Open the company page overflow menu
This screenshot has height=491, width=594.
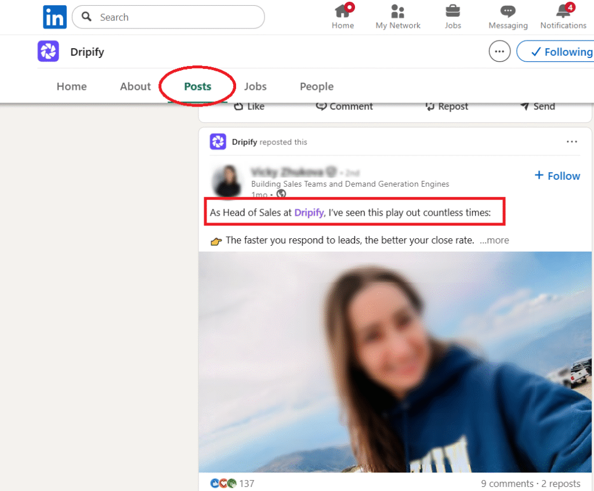pos(499,51)
